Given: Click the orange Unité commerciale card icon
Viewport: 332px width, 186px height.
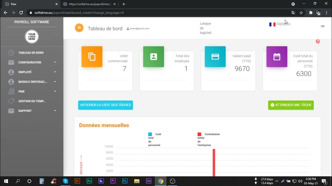Looking at the screenshot, I should pyautogui.click(x=92, y=57).
